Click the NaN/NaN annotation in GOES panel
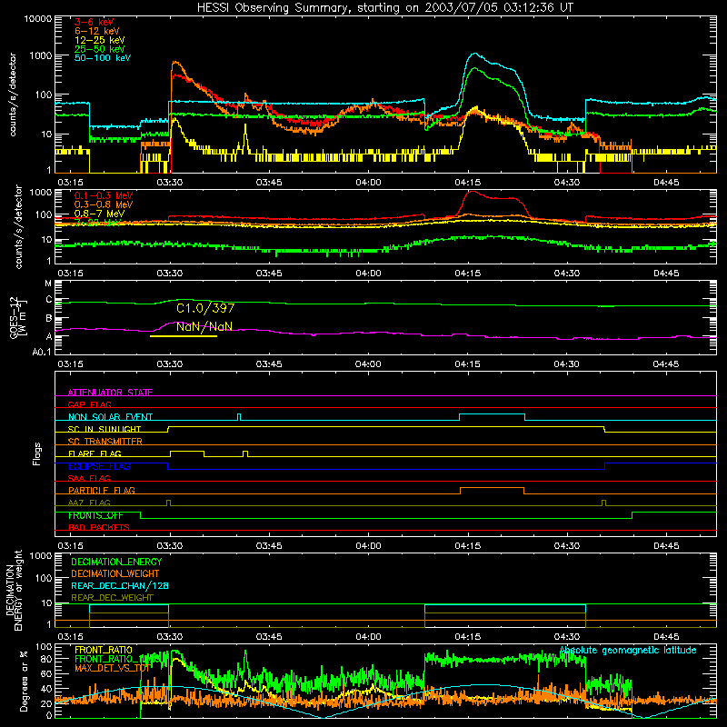The width and height of the screenshot is (727, 727). click(x=204, y=326)
